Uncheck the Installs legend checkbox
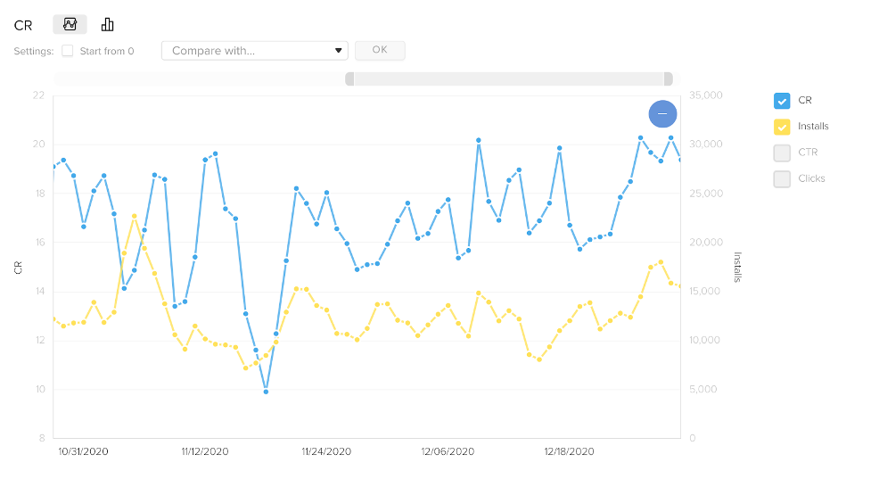This screenshot has width=871, height=479. [782, 127]
